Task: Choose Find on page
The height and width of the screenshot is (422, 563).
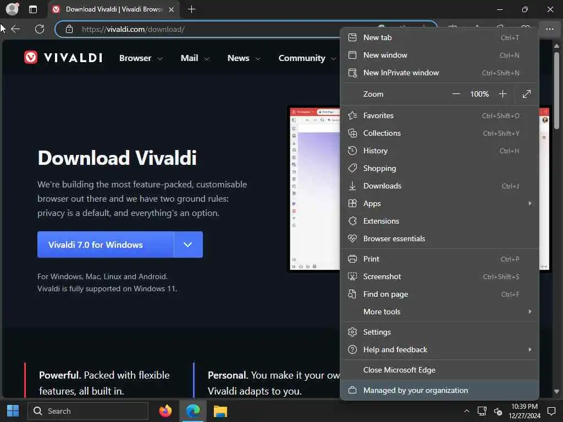Action: point(440,295)
